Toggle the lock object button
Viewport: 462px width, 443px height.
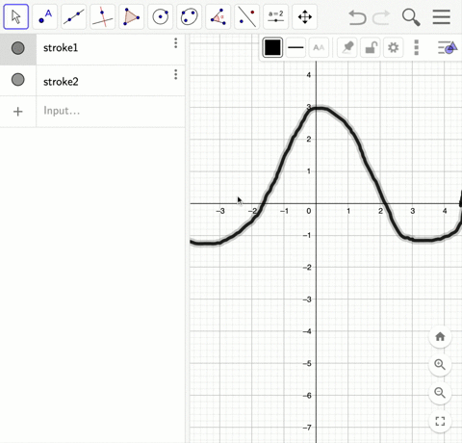[371, 47]
